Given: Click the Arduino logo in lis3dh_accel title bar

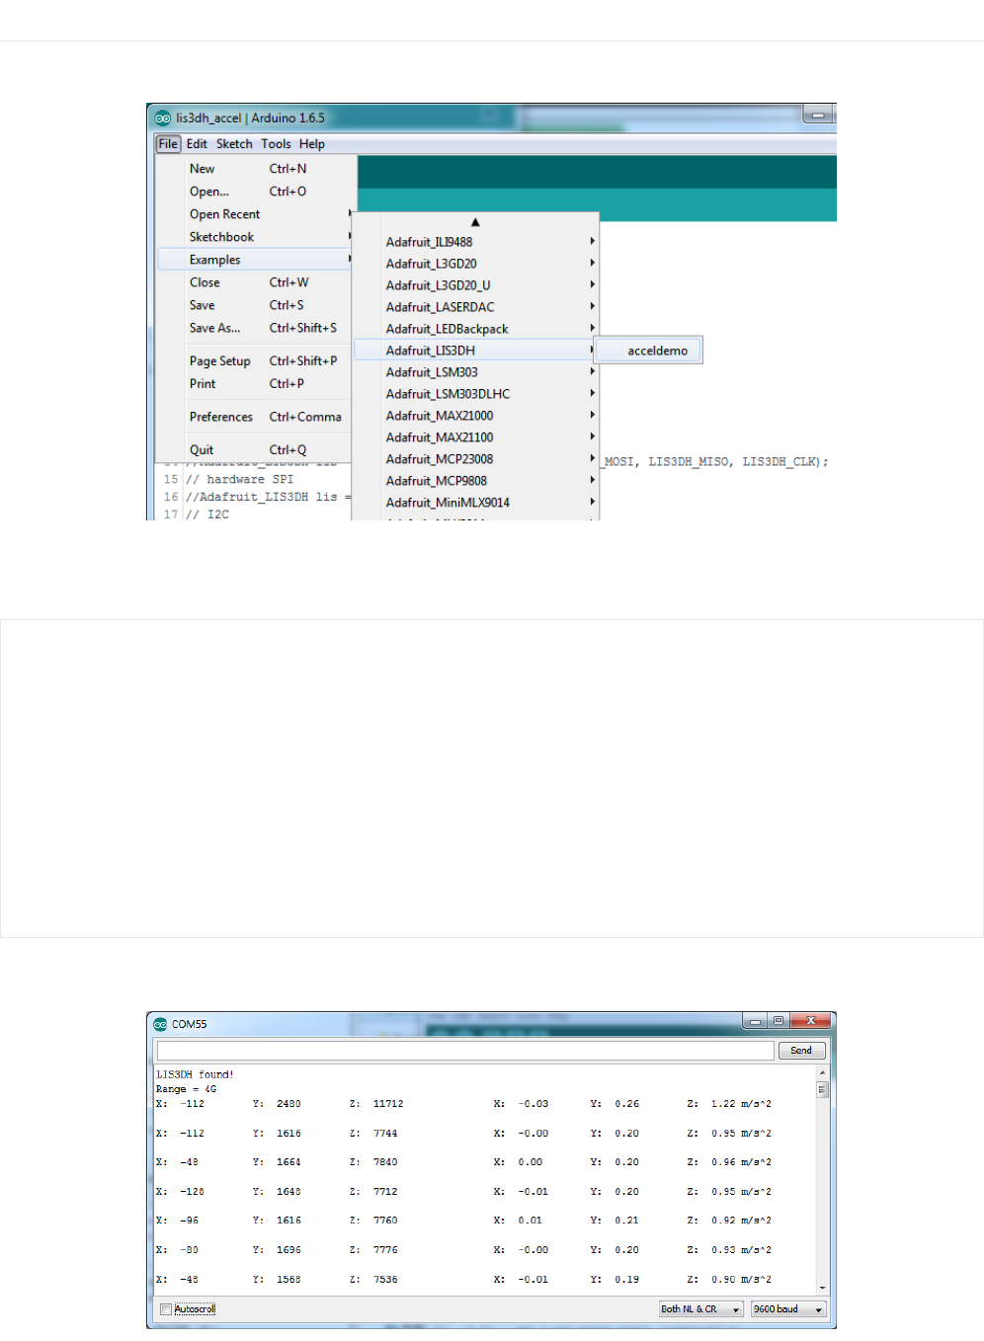Looking at the screenshot, I should [x=162, y=118].
